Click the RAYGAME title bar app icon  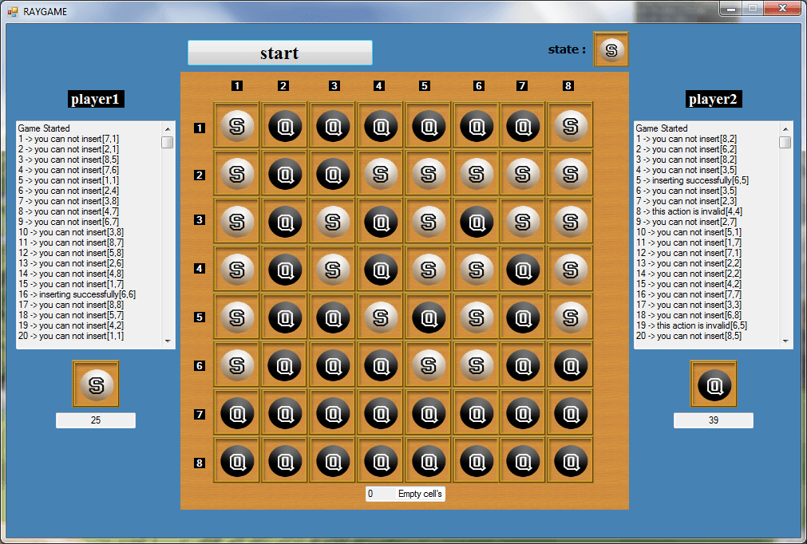point(12,11)
